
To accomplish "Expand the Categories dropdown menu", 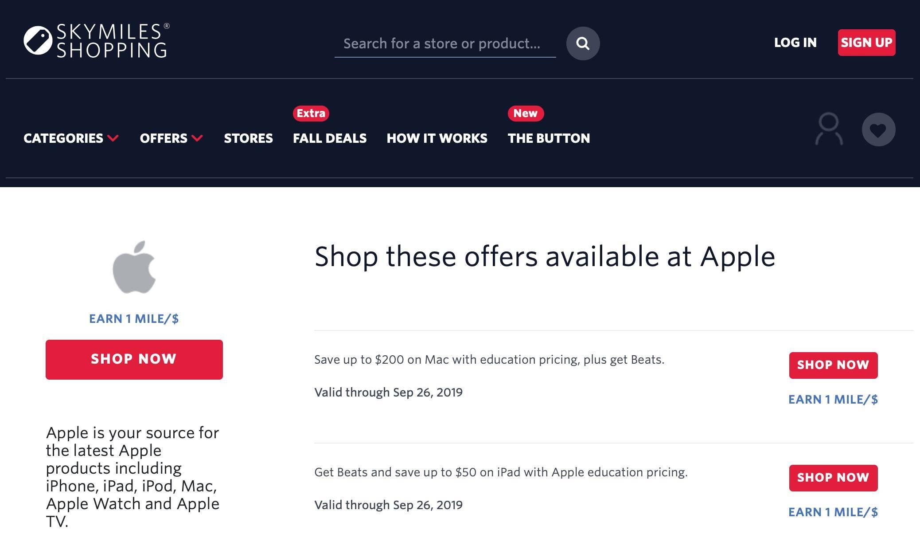I will (71, 138).
